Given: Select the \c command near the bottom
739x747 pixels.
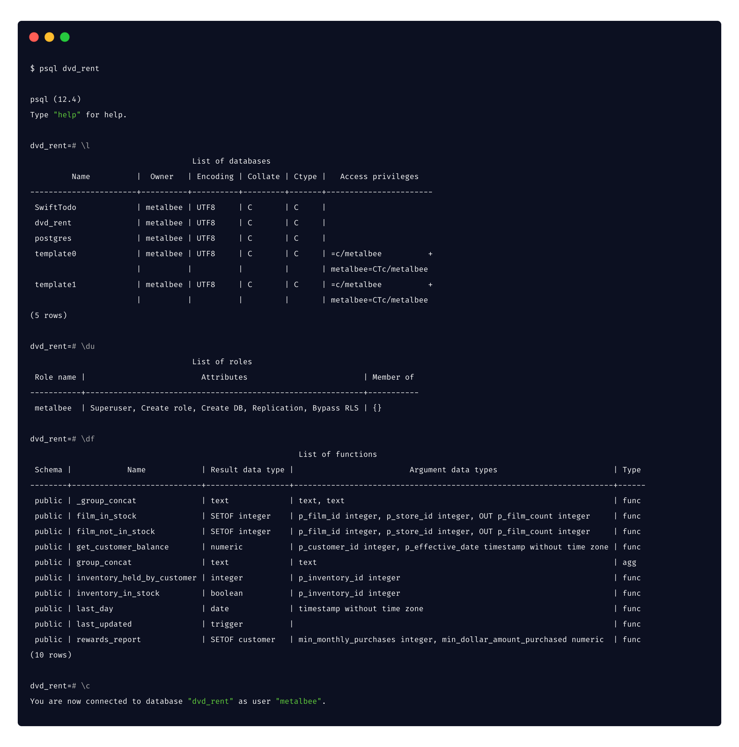Looking at the screenshot, I should tap(86, 686).
